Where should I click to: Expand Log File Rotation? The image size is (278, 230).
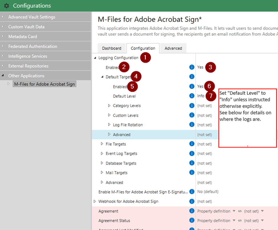[x=109, y=125]
